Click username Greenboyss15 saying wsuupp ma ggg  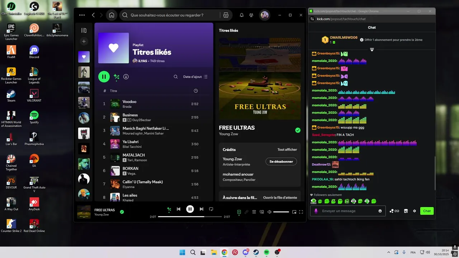pos(328,128)
